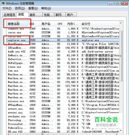Open the 查看(V) menu
The image size is (129, 135).
pyautogui.click(x=33, y=8)
